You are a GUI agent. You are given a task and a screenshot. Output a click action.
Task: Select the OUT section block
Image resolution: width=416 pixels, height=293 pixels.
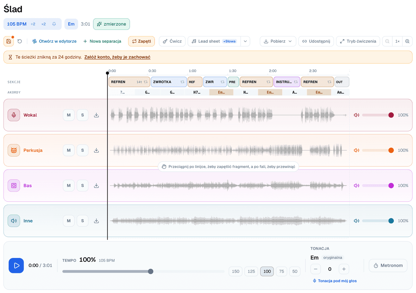pos(342,82)
